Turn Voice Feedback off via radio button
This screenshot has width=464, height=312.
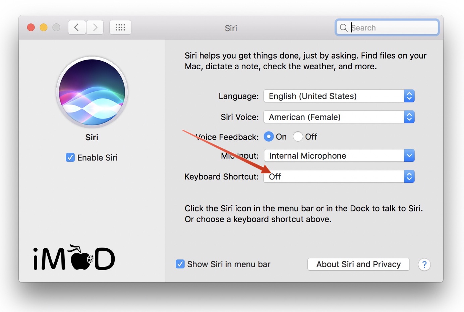pos(298,137)
